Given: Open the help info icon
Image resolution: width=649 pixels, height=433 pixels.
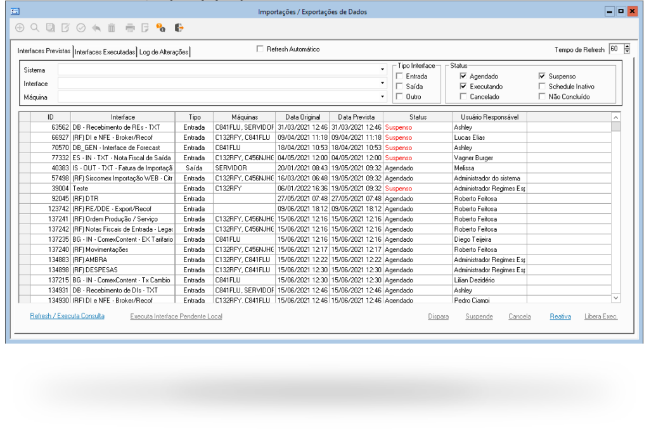Looking at the screenshot, I should pyautogui.click(x=160, y=28).
